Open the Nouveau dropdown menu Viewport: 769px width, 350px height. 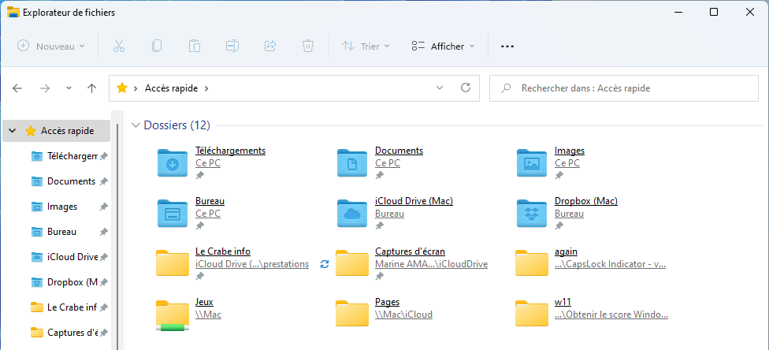pos(51,47)
